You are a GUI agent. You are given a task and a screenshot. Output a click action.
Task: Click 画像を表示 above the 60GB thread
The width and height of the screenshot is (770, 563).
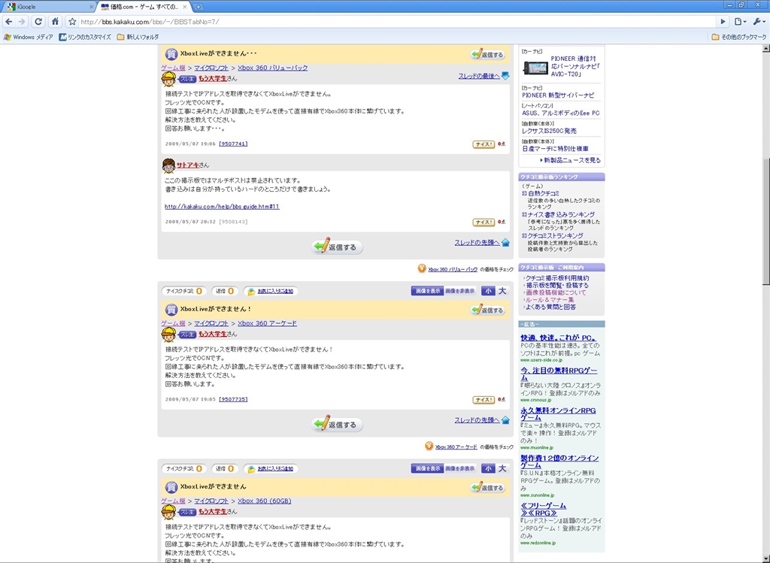pyautogui.click(x=427, y=469)
